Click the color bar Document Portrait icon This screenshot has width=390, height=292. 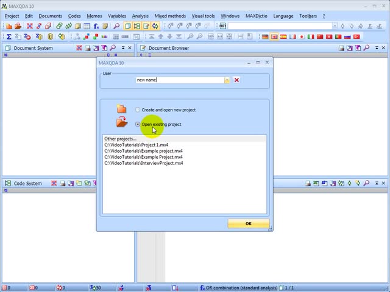click(104, 36)
